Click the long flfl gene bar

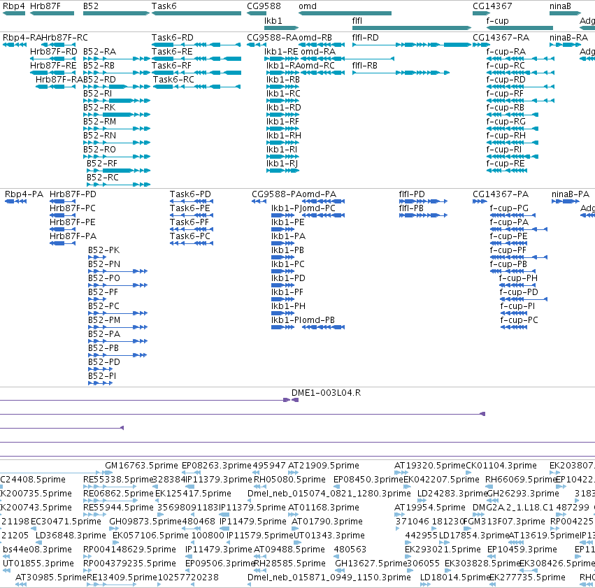(412, 28)
